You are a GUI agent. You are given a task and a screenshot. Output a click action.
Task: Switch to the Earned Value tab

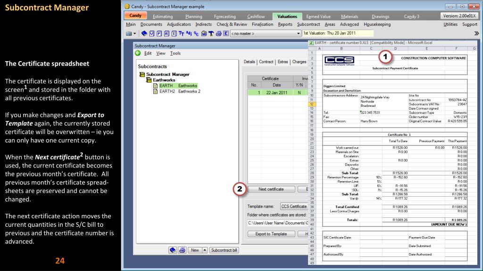(318, 16)
